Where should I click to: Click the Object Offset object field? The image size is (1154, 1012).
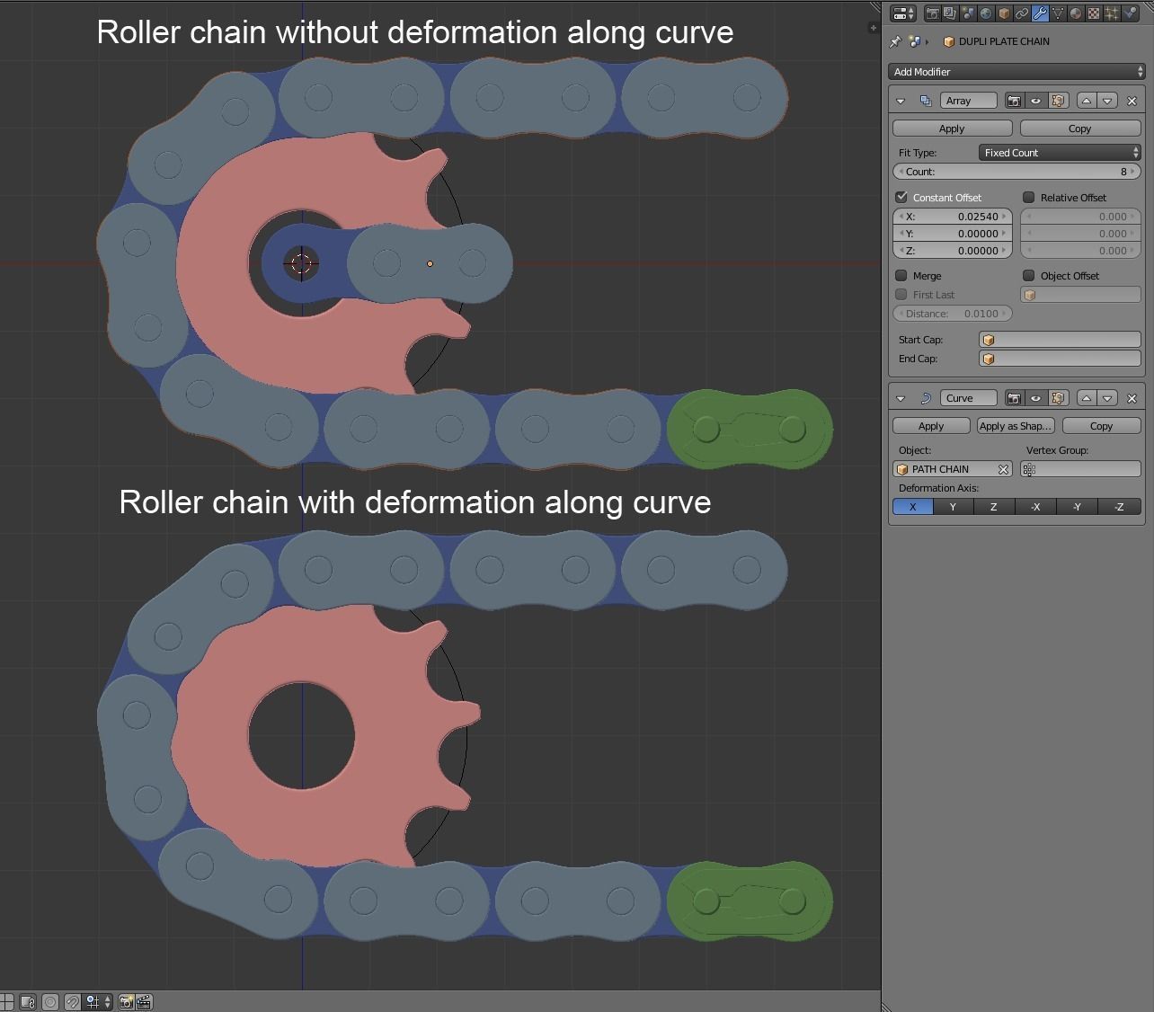[1080, 295]
